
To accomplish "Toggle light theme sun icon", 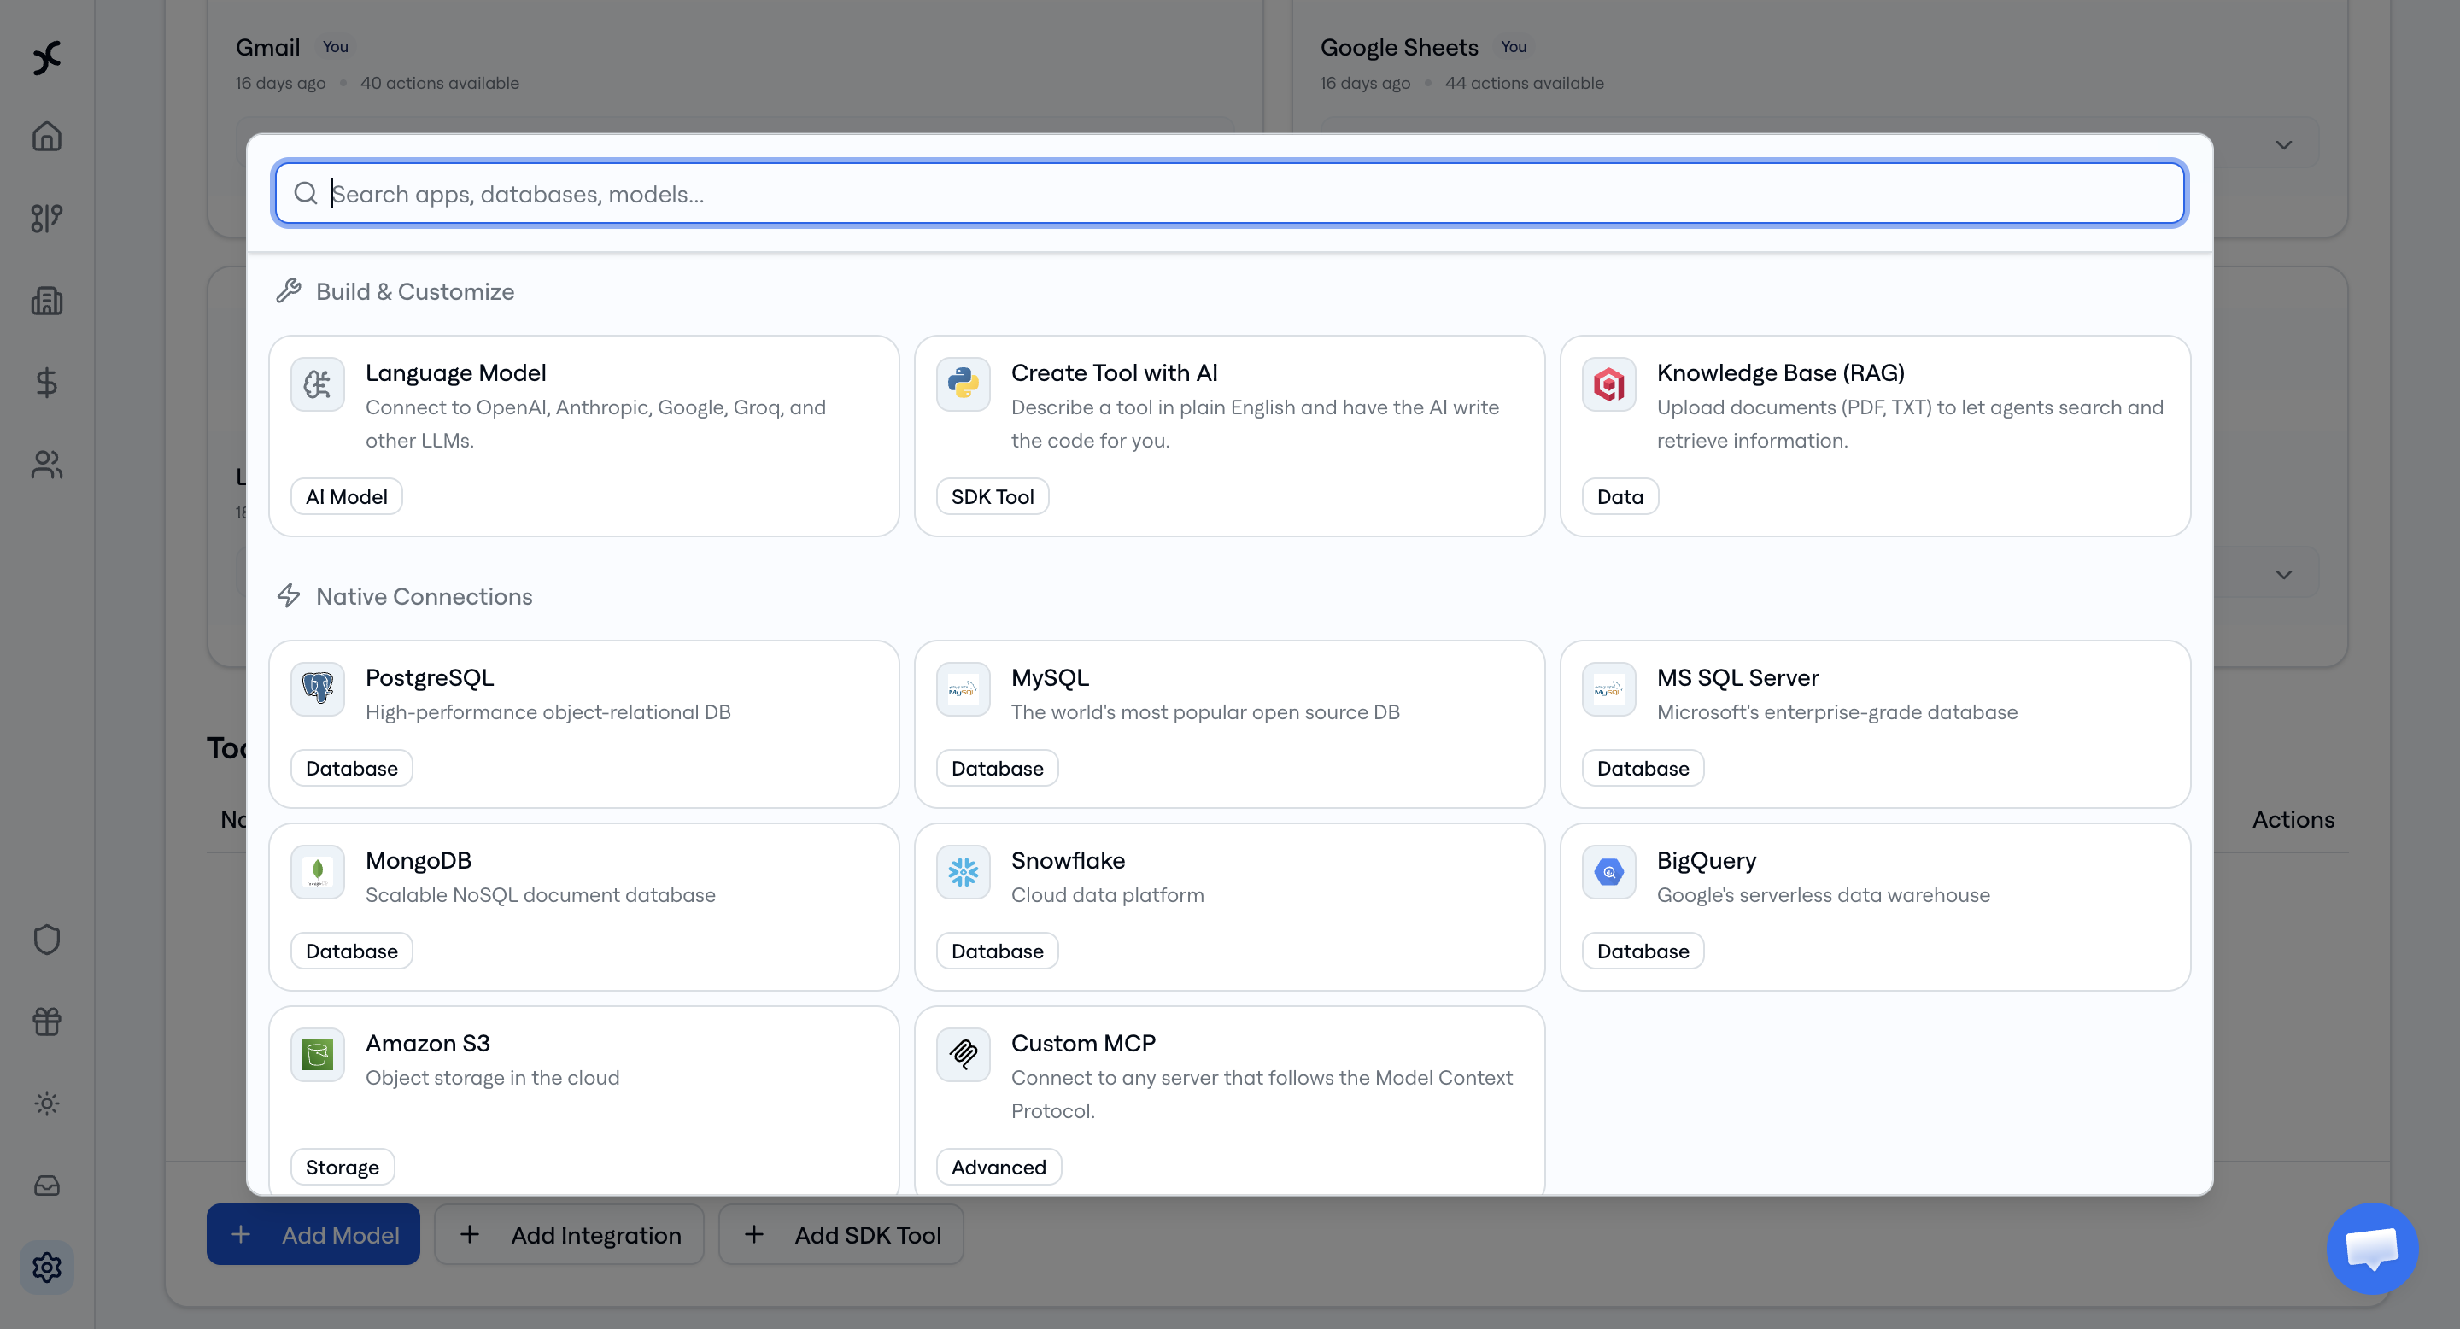I will (x=47, y=1104).
